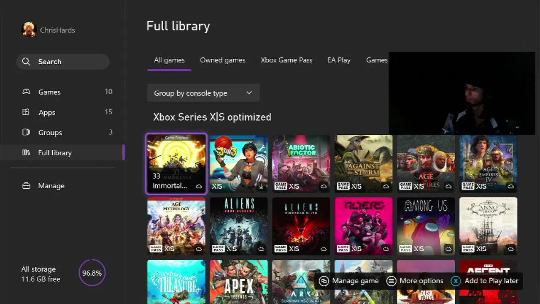This screenshot has width=540, height=304.
Task: Click the Xbox Series X|S optimized heading
Action: click(x=212, y=117)
